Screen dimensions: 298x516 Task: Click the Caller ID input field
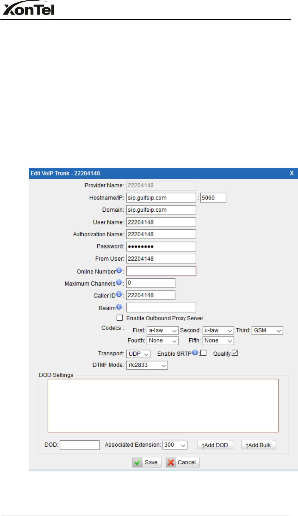(151, 295)
